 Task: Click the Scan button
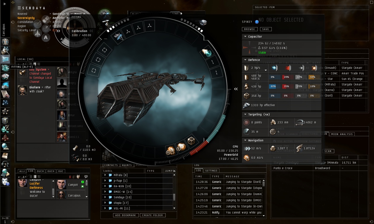(328, 151)
